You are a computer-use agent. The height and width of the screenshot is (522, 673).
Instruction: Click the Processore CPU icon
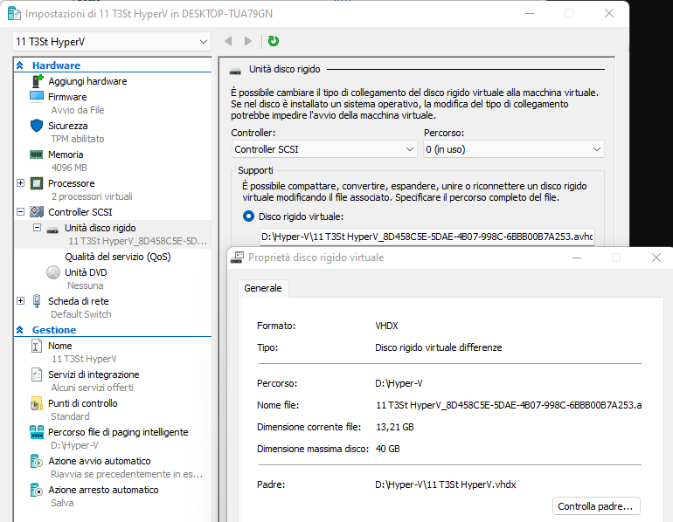[37, 183]
